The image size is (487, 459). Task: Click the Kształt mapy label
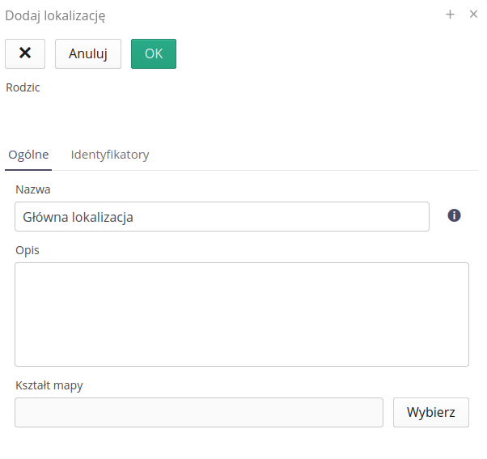click(x=49, y=385)
